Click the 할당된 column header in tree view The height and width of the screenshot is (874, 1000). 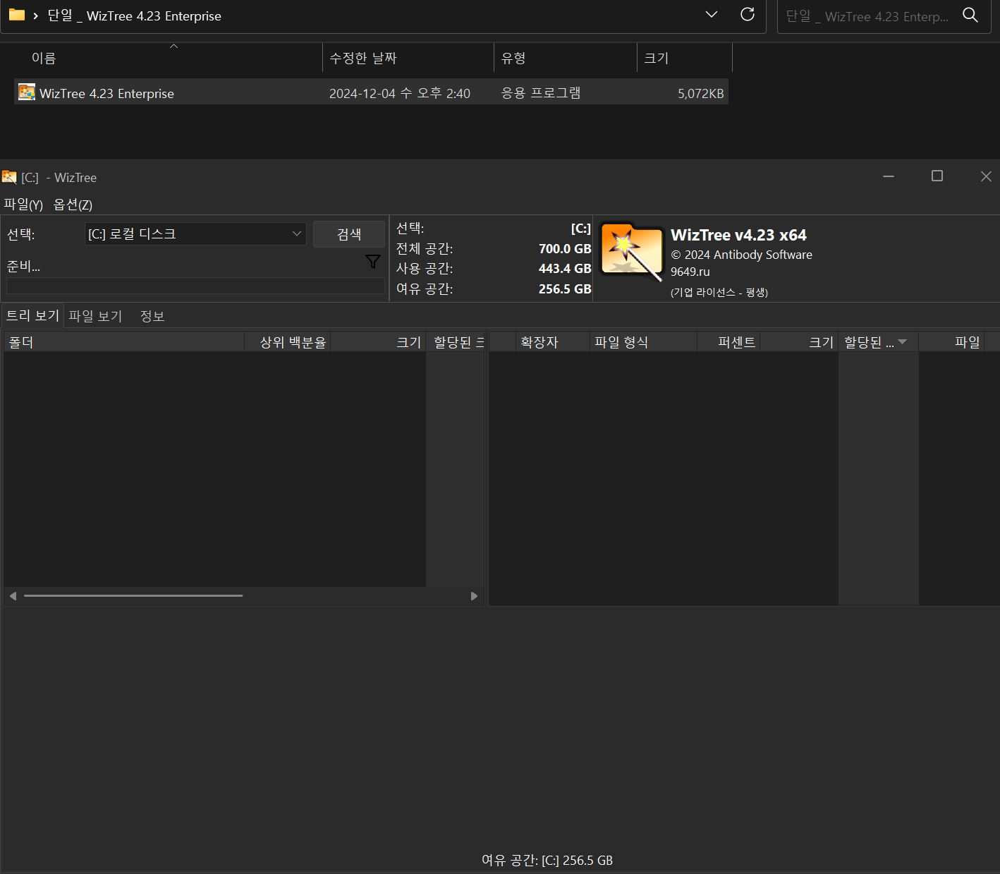click(456, 342)
